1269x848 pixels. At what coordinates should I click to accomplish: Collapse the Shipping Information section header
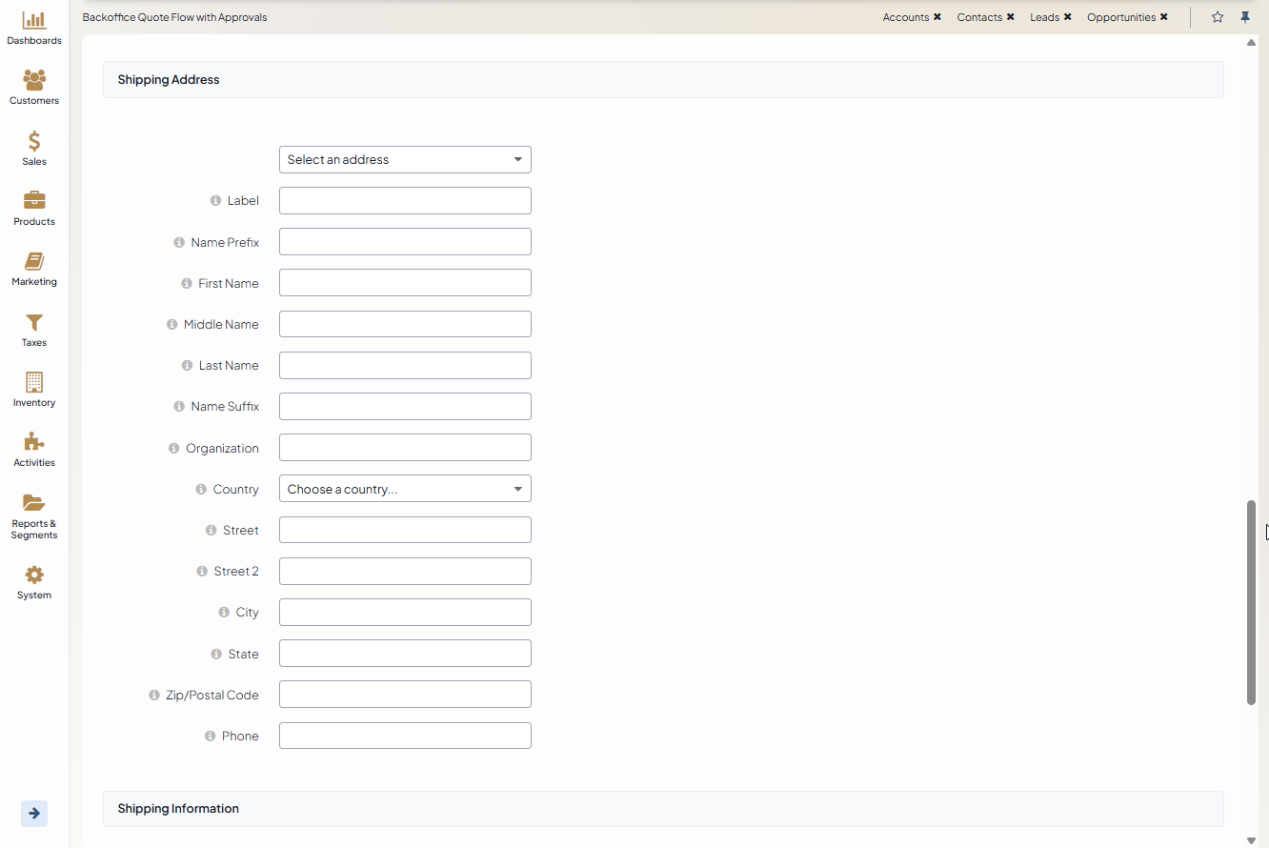tap(663, 809)
